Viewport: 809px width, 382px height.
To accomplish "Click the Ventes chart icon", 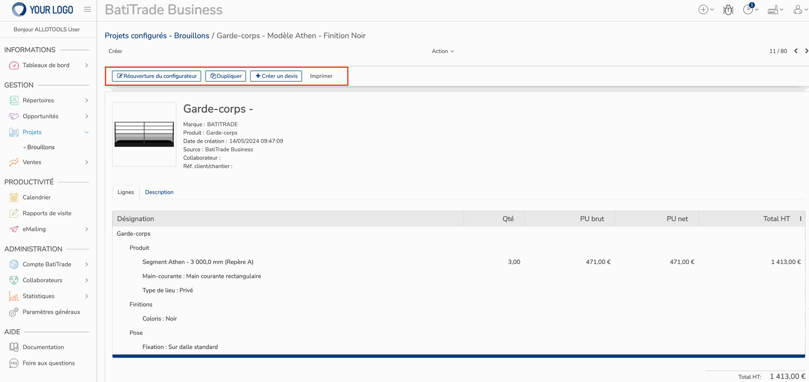I will coord(14,162).
